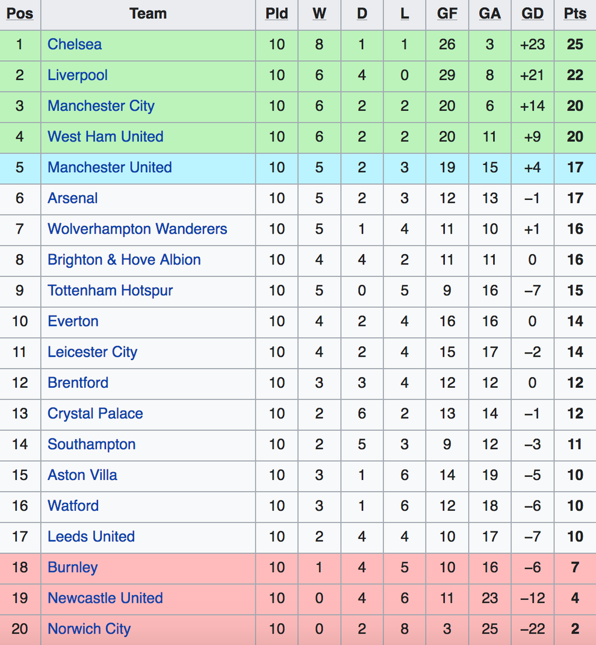The width and height of the screenshot is (596, 645).
Task: Click the Pos column header
Action: tap(20, 14)
